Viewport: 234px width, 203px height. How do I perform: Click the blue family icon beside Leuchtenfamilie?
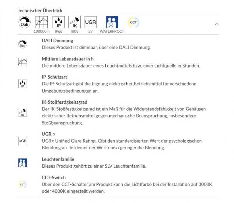[23, 163]
